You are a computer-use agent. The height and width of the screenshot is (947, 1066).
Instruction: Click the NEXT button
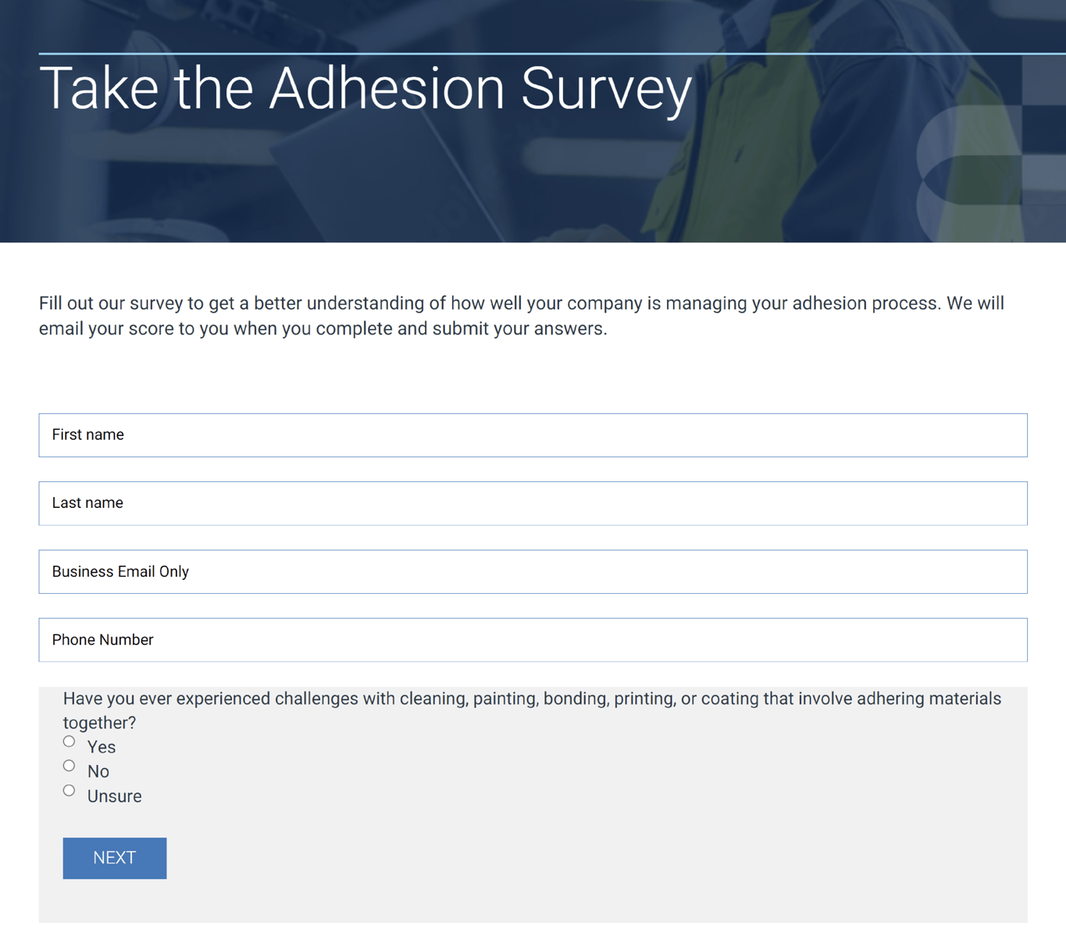[114, 858]
